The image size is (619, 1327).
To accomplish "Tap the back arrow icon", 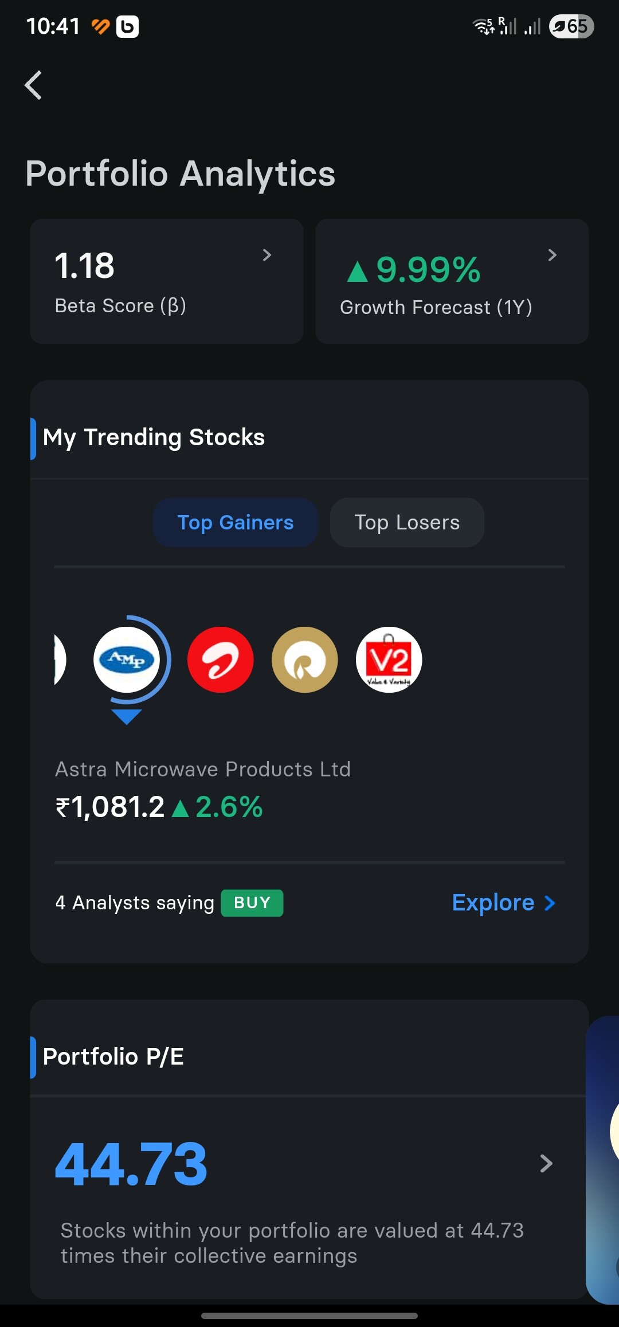I will pyautogui.click(x=33, y=85).
